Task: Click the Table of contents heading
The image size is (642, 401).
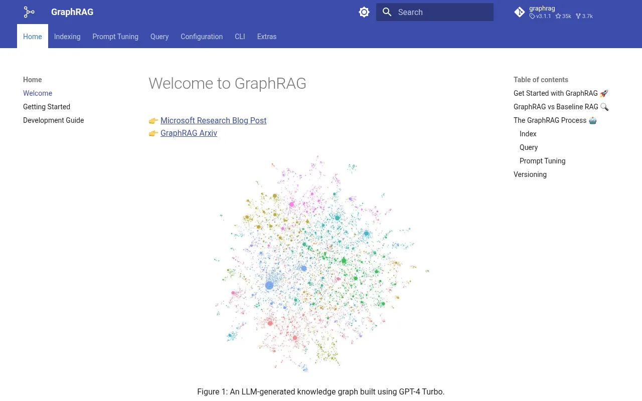Action: pyautogui.click(x=541, y=80)
